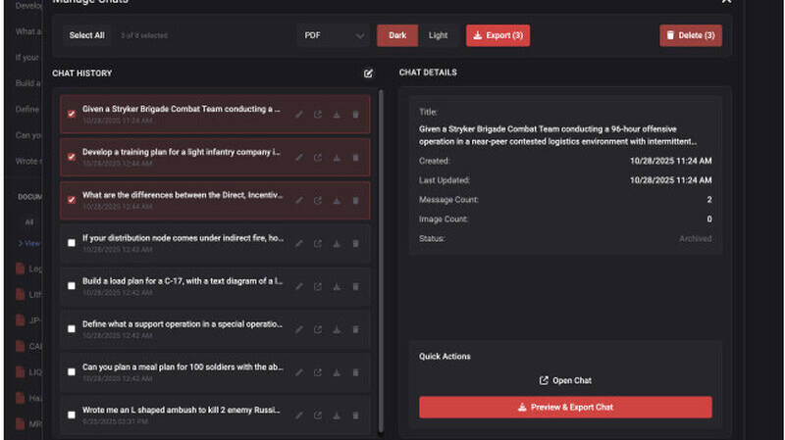Select the Dark export theme
785x440 pixels.
coord(397,36)
